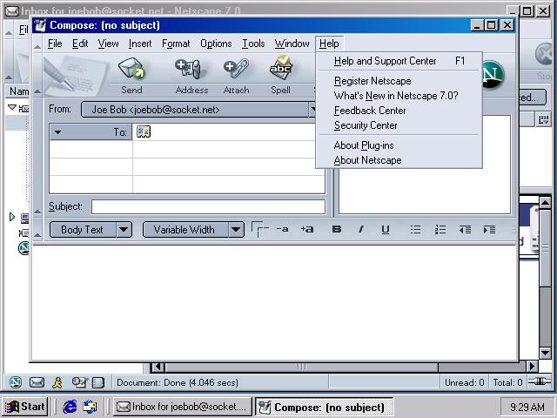
Task: Open Security Center menu item
Action: coord(399,125)
